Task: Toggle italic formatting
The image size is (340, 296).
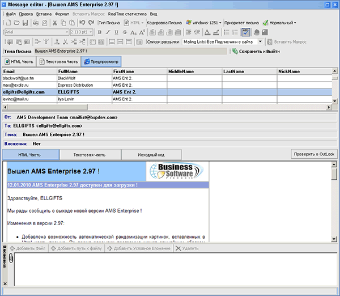Action: pos(108,32)
